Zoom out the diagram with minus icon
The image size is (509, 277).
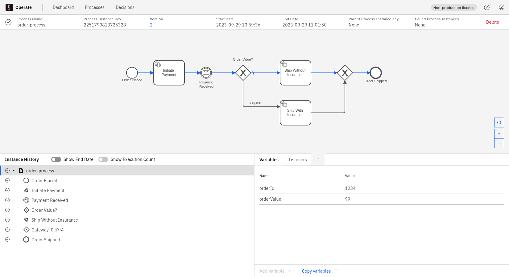tap(499, 143)
